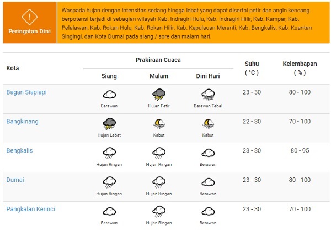Click Bangkinang Siang heavy rain icon
Image resolution: width=331 pixels, height=230 pixels.
[x=109, y=123]
